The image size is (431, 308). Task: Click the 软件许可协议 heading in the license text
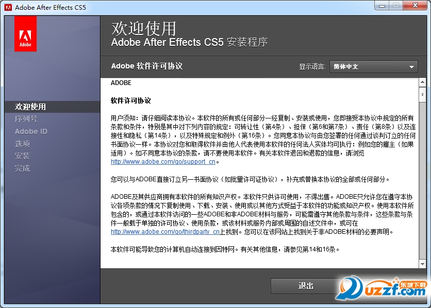pos(130,101)
